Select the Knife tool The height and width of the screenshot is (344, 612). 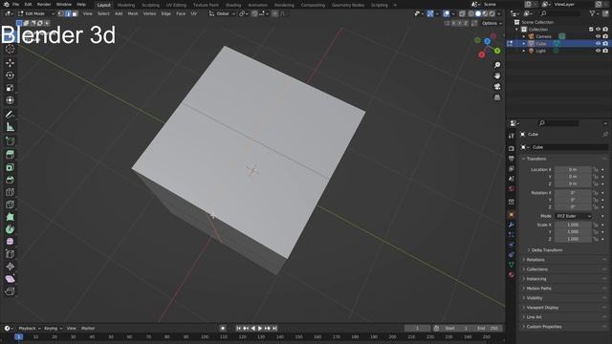coord(11,204)
